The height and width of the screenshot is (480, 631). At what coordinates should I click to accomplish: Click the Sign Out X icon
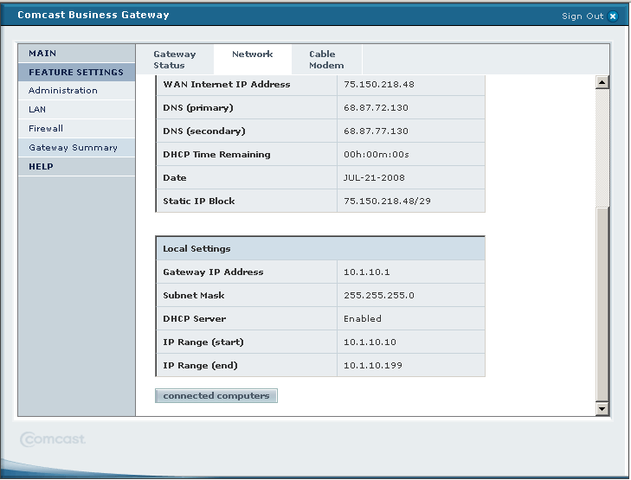coord(613,16)
